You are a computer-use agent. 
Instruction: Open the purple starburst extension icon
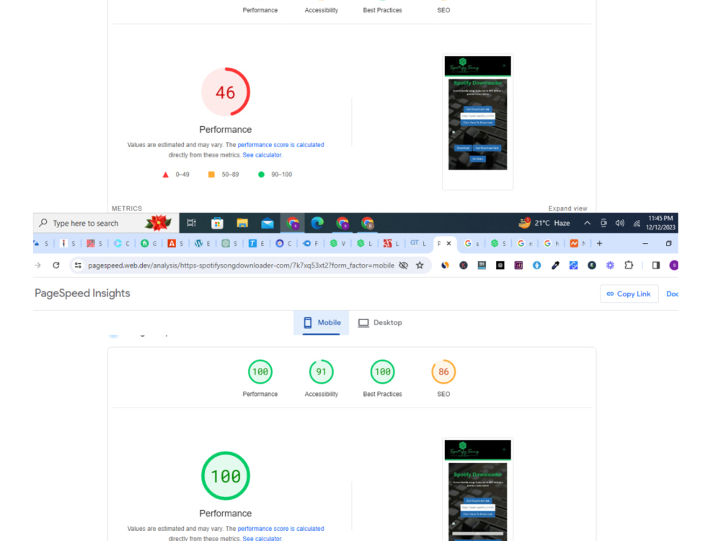coord(610,265)
